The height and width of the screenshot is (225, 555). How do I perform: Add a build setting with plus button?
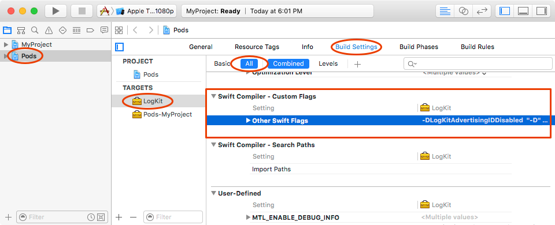click(358, 64)
